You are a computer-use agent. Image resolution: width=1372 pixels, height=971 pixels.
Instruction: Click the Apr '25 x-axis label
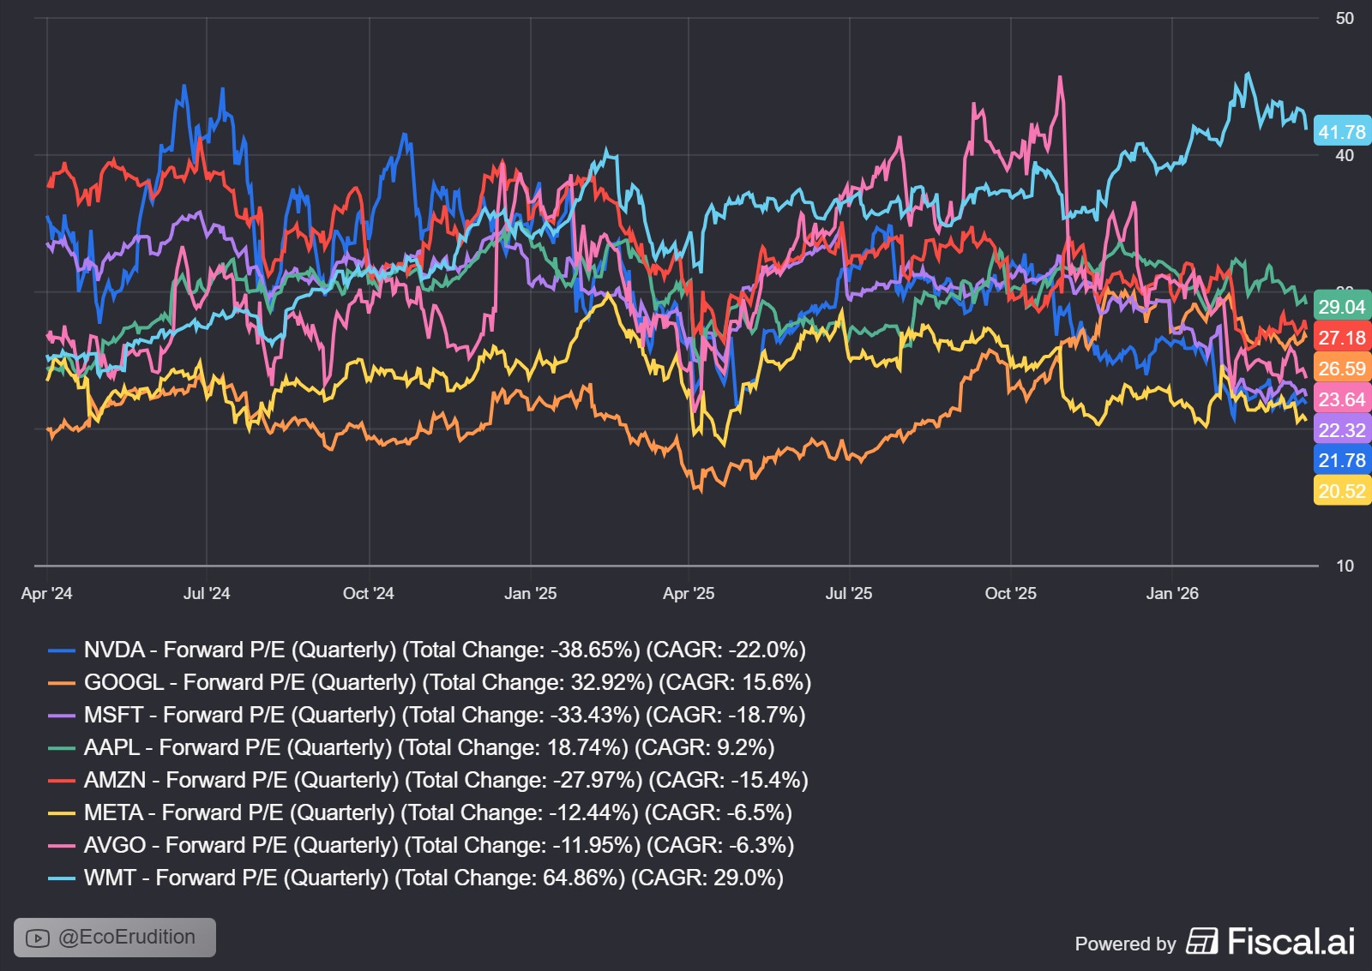click(689, 593)
